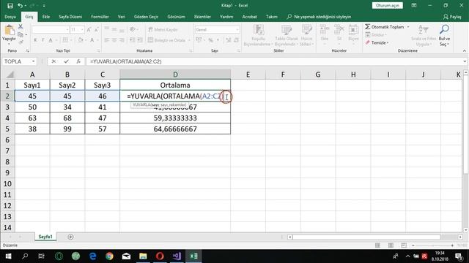
Task: Toggle Underline A formatting button
Action: [x=51, y=40]
